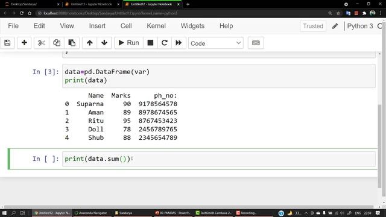The height and width of the screenshot is (217, 386).
Task: Open the browser extensions puzzle icon
Action: coord(364,13)
